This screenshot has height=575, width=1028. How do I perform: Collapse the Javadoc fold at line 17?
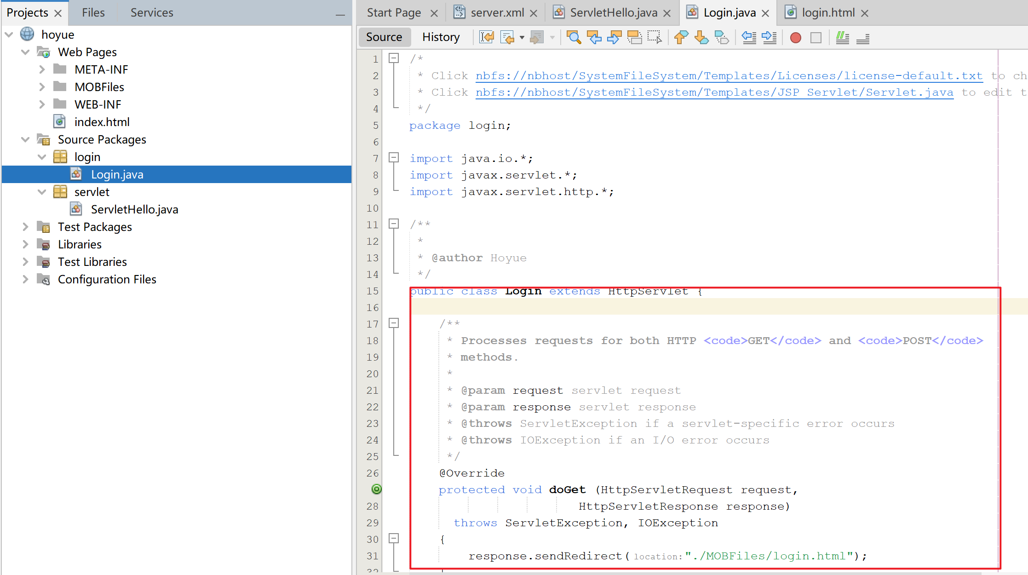click(394, 323)
